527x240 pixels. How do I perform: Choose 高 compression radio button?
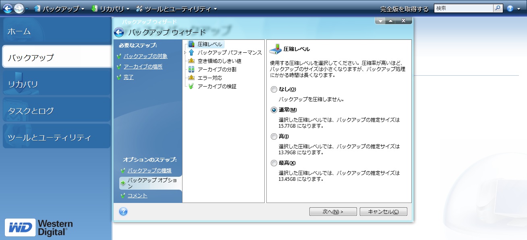(x=274, y=137)
